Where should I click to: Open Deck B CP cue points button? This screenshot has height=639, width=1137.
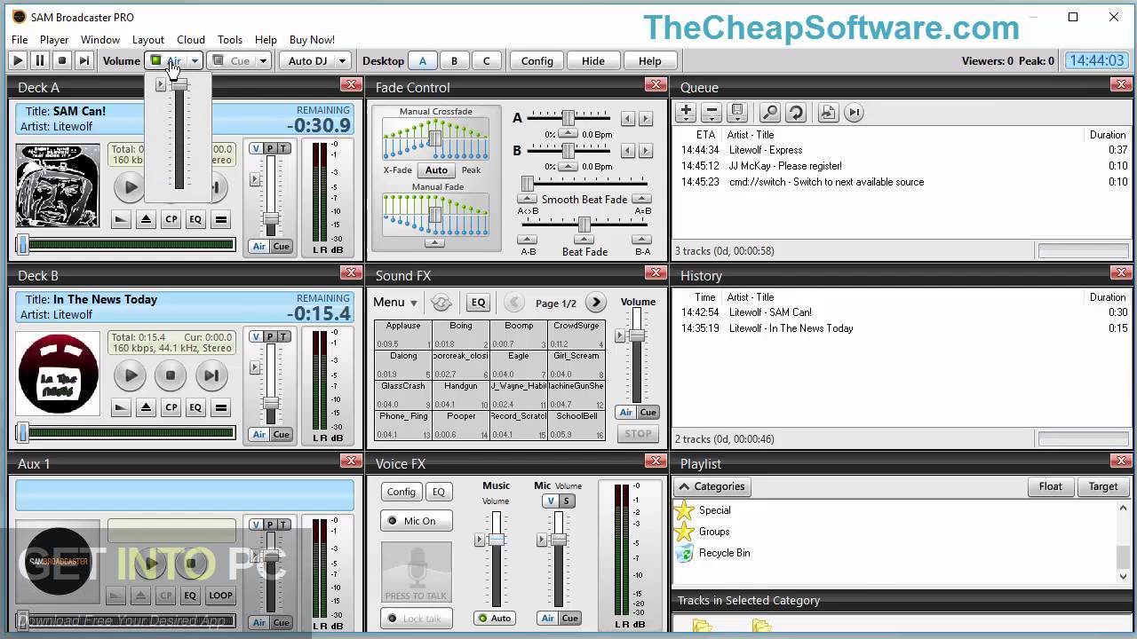tap(171, 407)
